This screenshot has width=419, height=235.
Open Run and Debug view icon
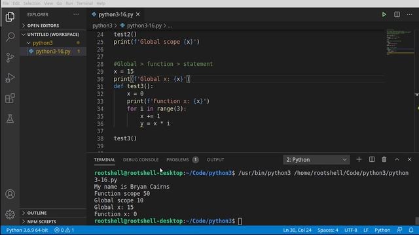coord(10,78)
